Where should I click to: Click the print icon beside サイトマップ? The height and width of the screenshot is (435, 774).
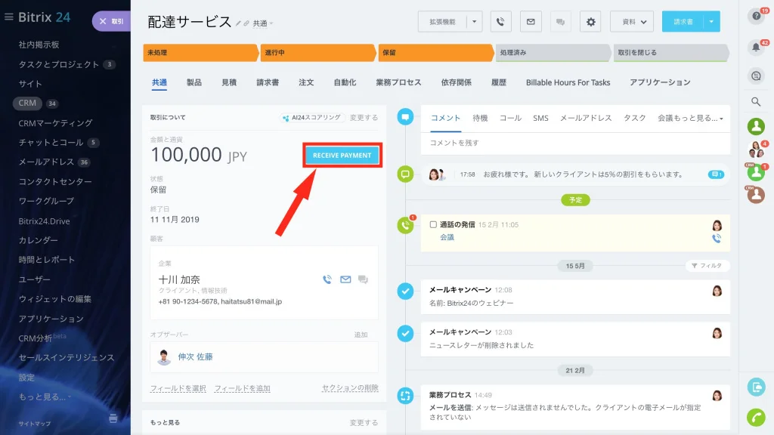pos(113,418)
